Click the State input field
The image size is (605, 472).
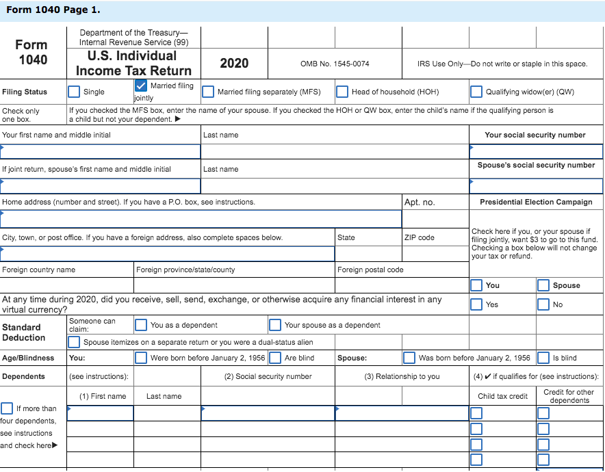[x=368, y=254]
